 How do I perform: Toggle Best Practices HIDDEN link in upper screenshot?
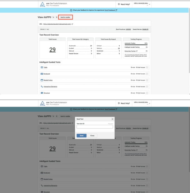pos(128,29)
